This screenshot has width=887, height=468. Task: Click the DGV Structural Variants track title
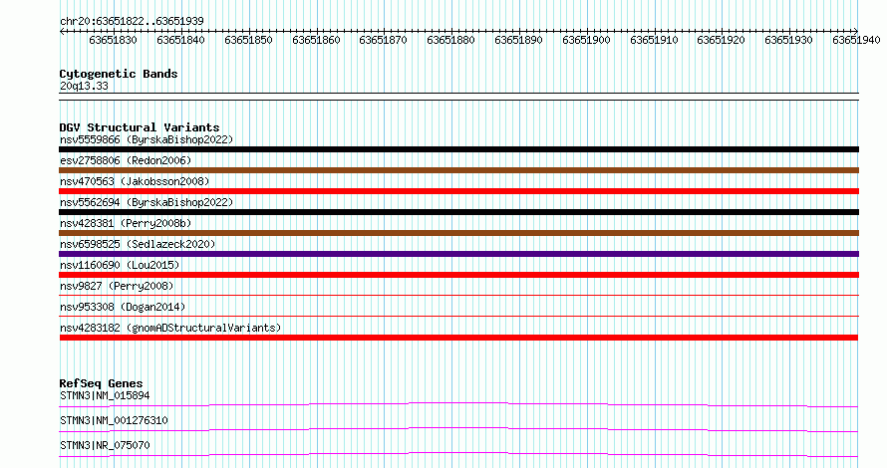[140, 127]
